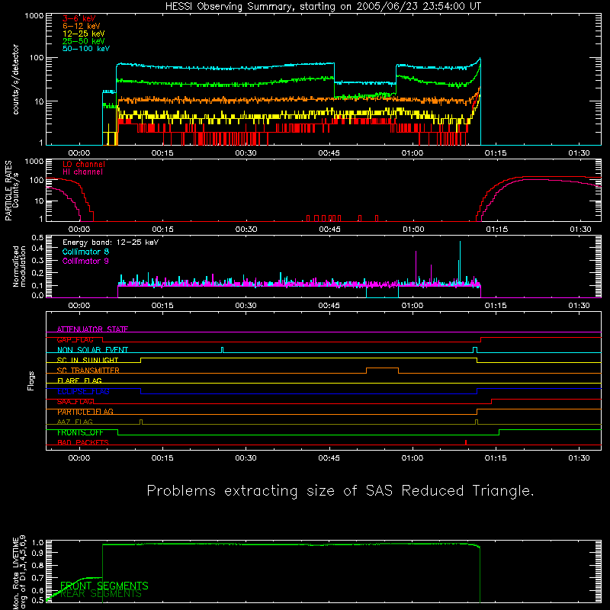Click the PARTICLE RATES axis label

(11, 191)
